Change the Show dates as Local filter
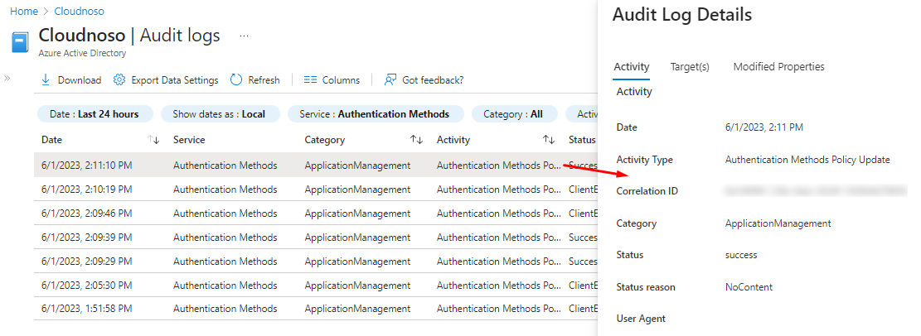Screen dimensions: 921x336 point(219,114)
